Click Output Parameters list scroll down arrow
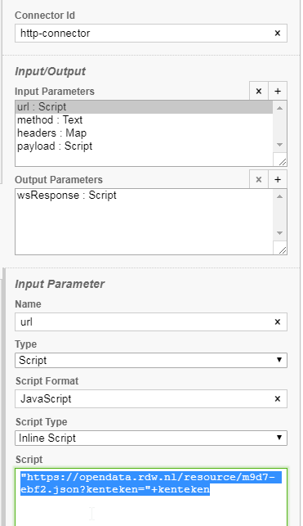Screen dimensions: 303x526 [280, 233]
